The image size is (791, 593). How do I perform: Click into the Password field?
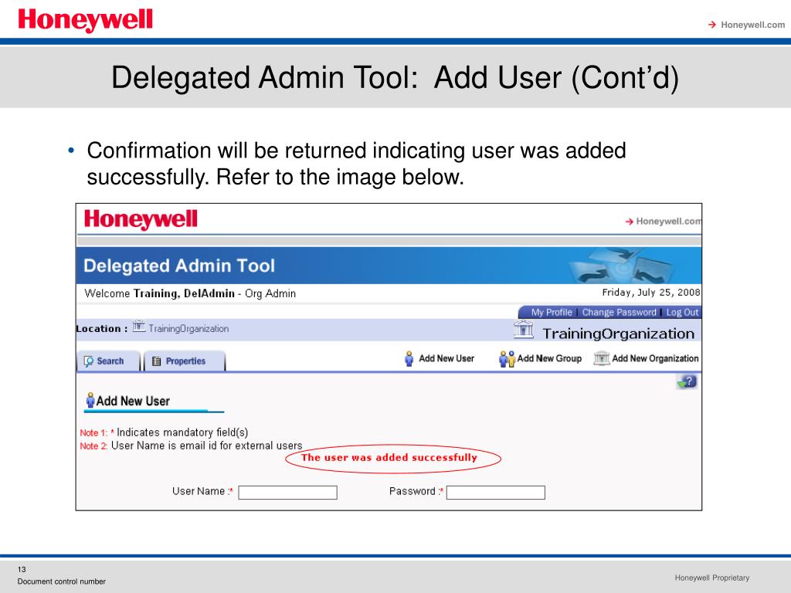495,493
